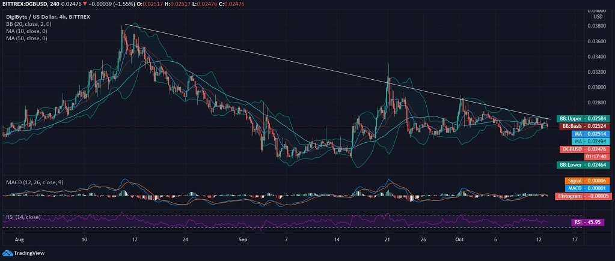615x261 pixels.
Task: Click the MACD (12, 26, close, 9) label
Action: [34, 182]
